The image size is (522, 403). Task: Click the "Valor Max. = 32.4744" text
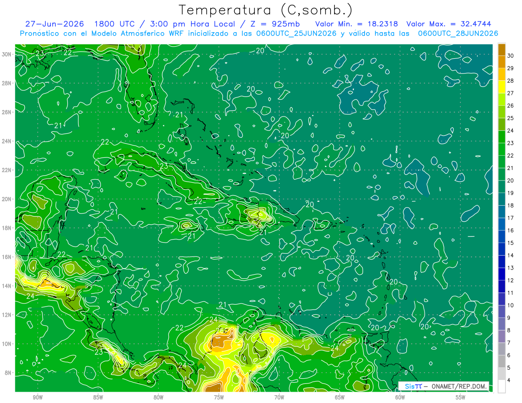[449, 24]
